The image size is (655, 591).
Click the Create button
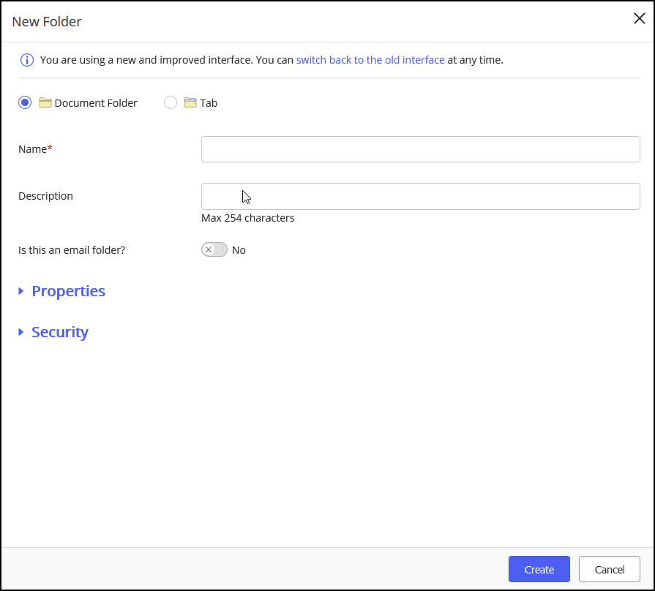539,569
